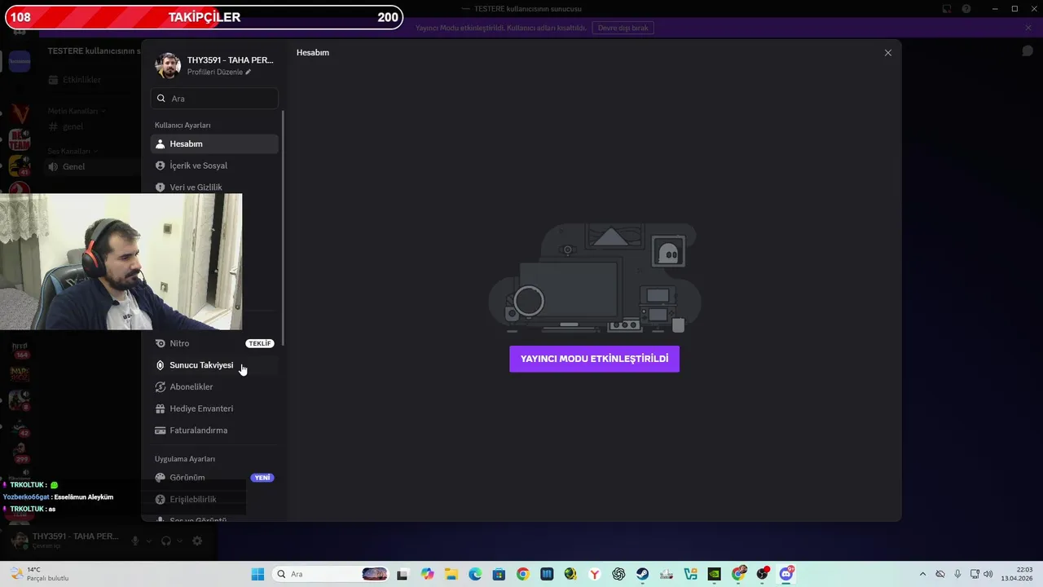1043x587 pixels.
Task: Open Görünüm appearance settings
Action: coord(214,477)
